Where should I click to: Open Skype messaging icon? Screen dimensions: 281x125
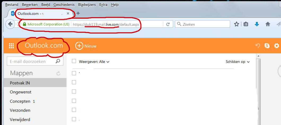[267, 46]
